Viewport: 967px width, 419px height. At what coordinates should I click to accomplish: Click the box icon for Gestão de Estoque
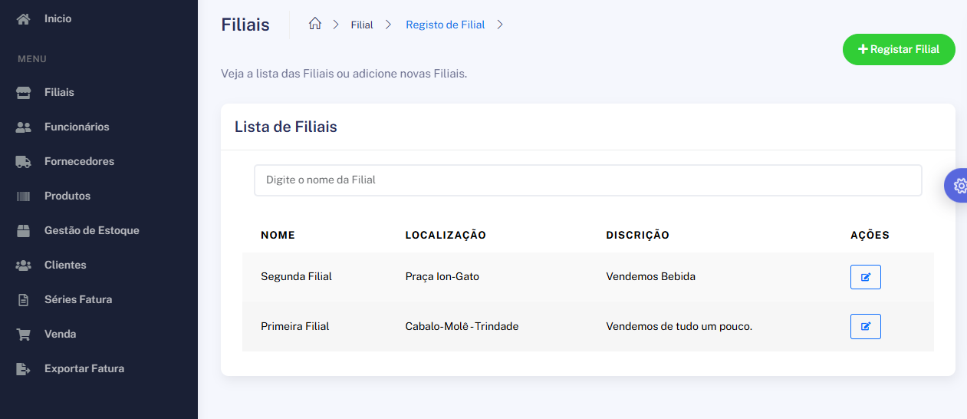pos(24,231)
